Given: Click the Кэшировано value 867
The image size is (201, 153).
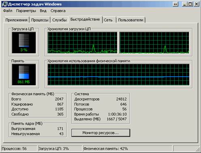Looking at the screenshot, I should pos(60,104).
